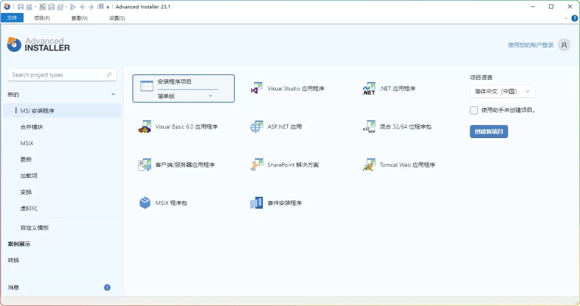Open the 设置(S) menu
Screen dimensions: 580x306
point(117,18)
